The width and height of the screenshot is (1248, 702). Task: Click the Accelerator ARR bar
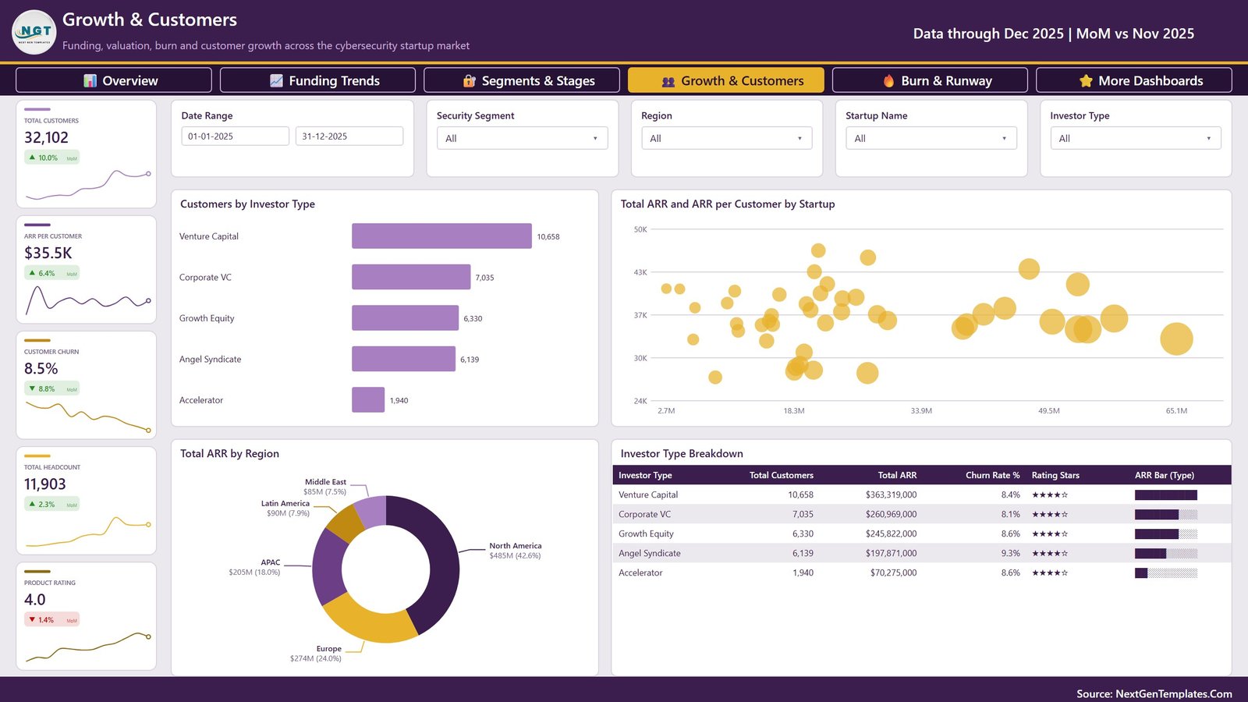1165,573
